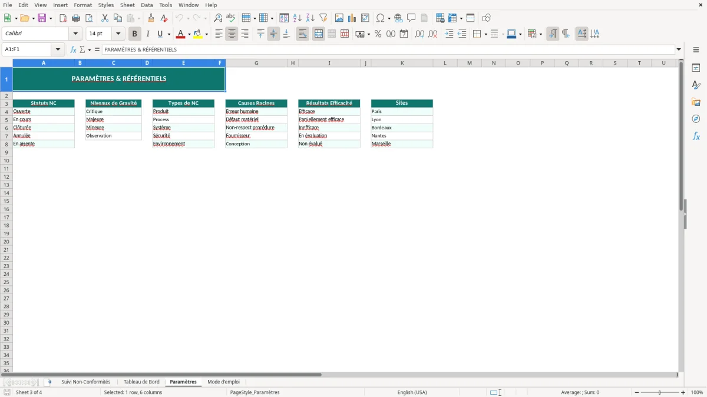Open Find and Replace
This screenshot has width=707, height=397.
pos(218,18)
